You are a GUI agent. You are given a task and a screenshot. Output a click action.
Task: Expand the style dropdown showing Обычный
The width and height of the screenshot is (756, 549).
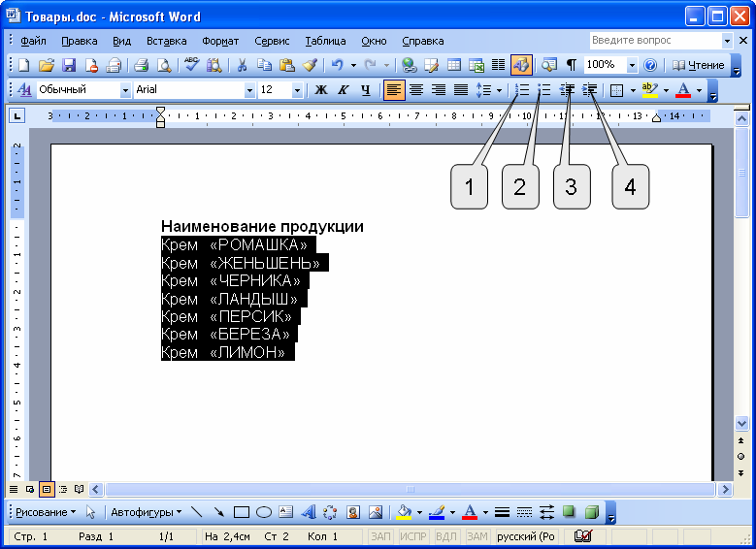click(125, 90)
